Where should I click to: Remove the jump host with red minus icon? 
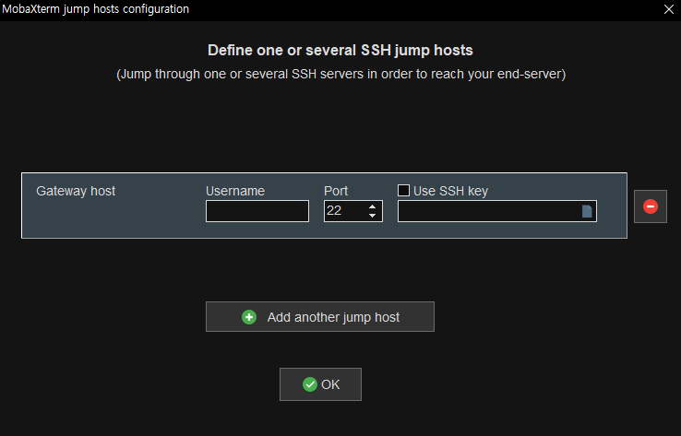pos(651,206)
